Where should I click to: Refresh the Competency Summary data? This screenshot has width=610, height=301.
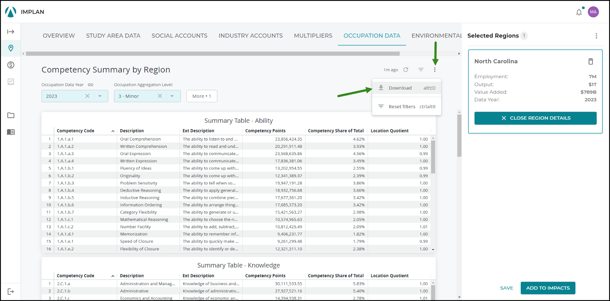[x=406, y=70]
